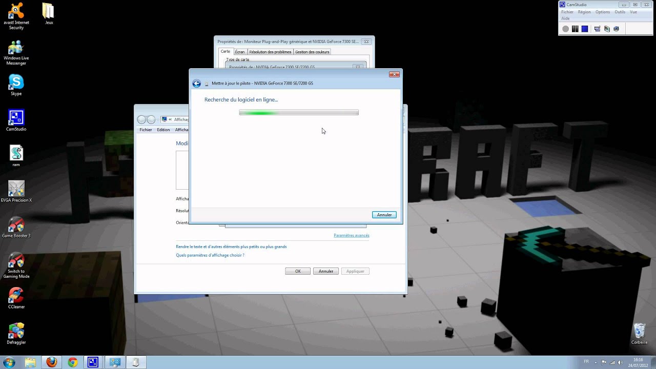Image resolution: width=656 pixels, height=369 pixels.
Task: Open CamStudio's screen annotations icon
Action: click(607, 29)
